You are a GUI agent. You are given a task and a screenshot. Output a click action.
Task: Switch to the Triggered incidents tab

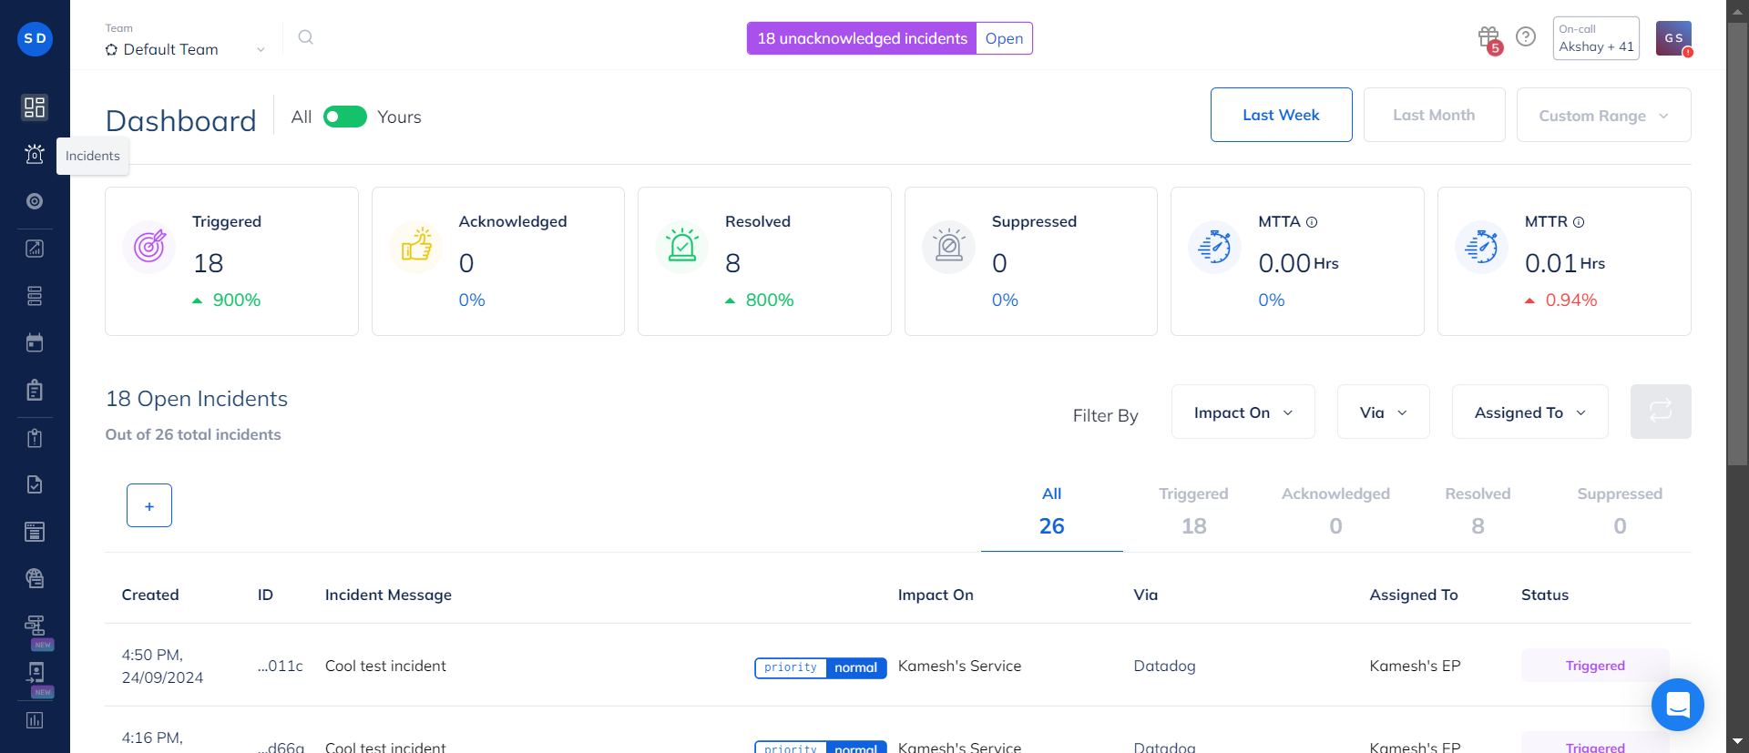(1193, 510)
